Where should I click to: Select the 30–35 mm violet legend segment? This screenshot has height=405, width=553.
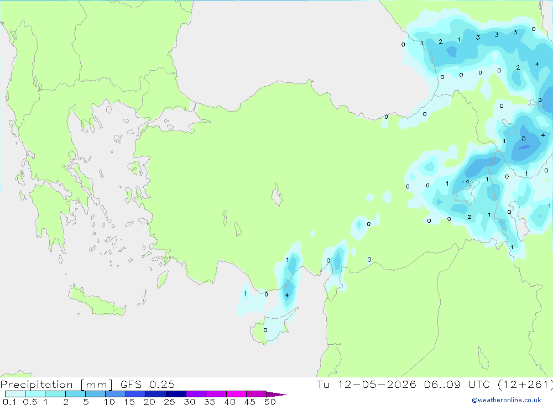196,394
